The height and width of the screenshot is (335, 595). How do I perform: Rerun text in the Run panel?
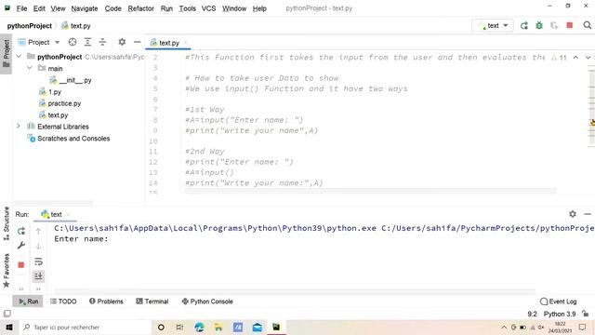[x=21, y=231]
